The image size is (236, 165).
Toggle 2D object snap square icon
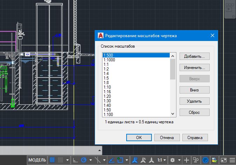click(x=120, y=160)
